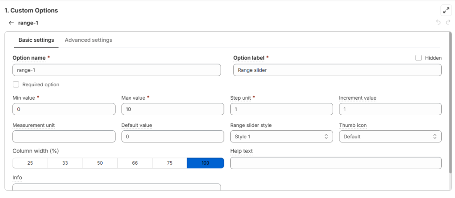The image size is (455, 198).
Task: Click the Increment value field
Action: (x=390, y=109)
